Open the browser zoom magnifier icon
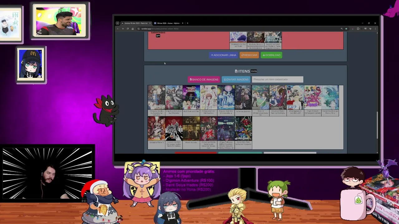Viewport: 399px width, 224px height. (342, 29)
